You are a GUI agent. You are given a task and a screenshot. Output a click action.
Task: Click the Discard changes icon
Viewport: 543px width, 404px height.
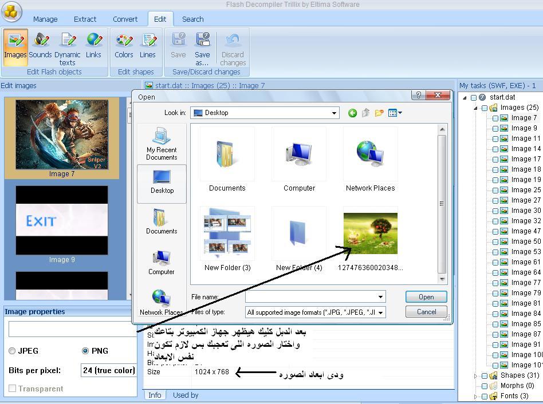coord(233,49)
